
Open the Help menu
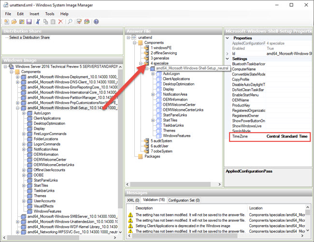coord(64,14)
